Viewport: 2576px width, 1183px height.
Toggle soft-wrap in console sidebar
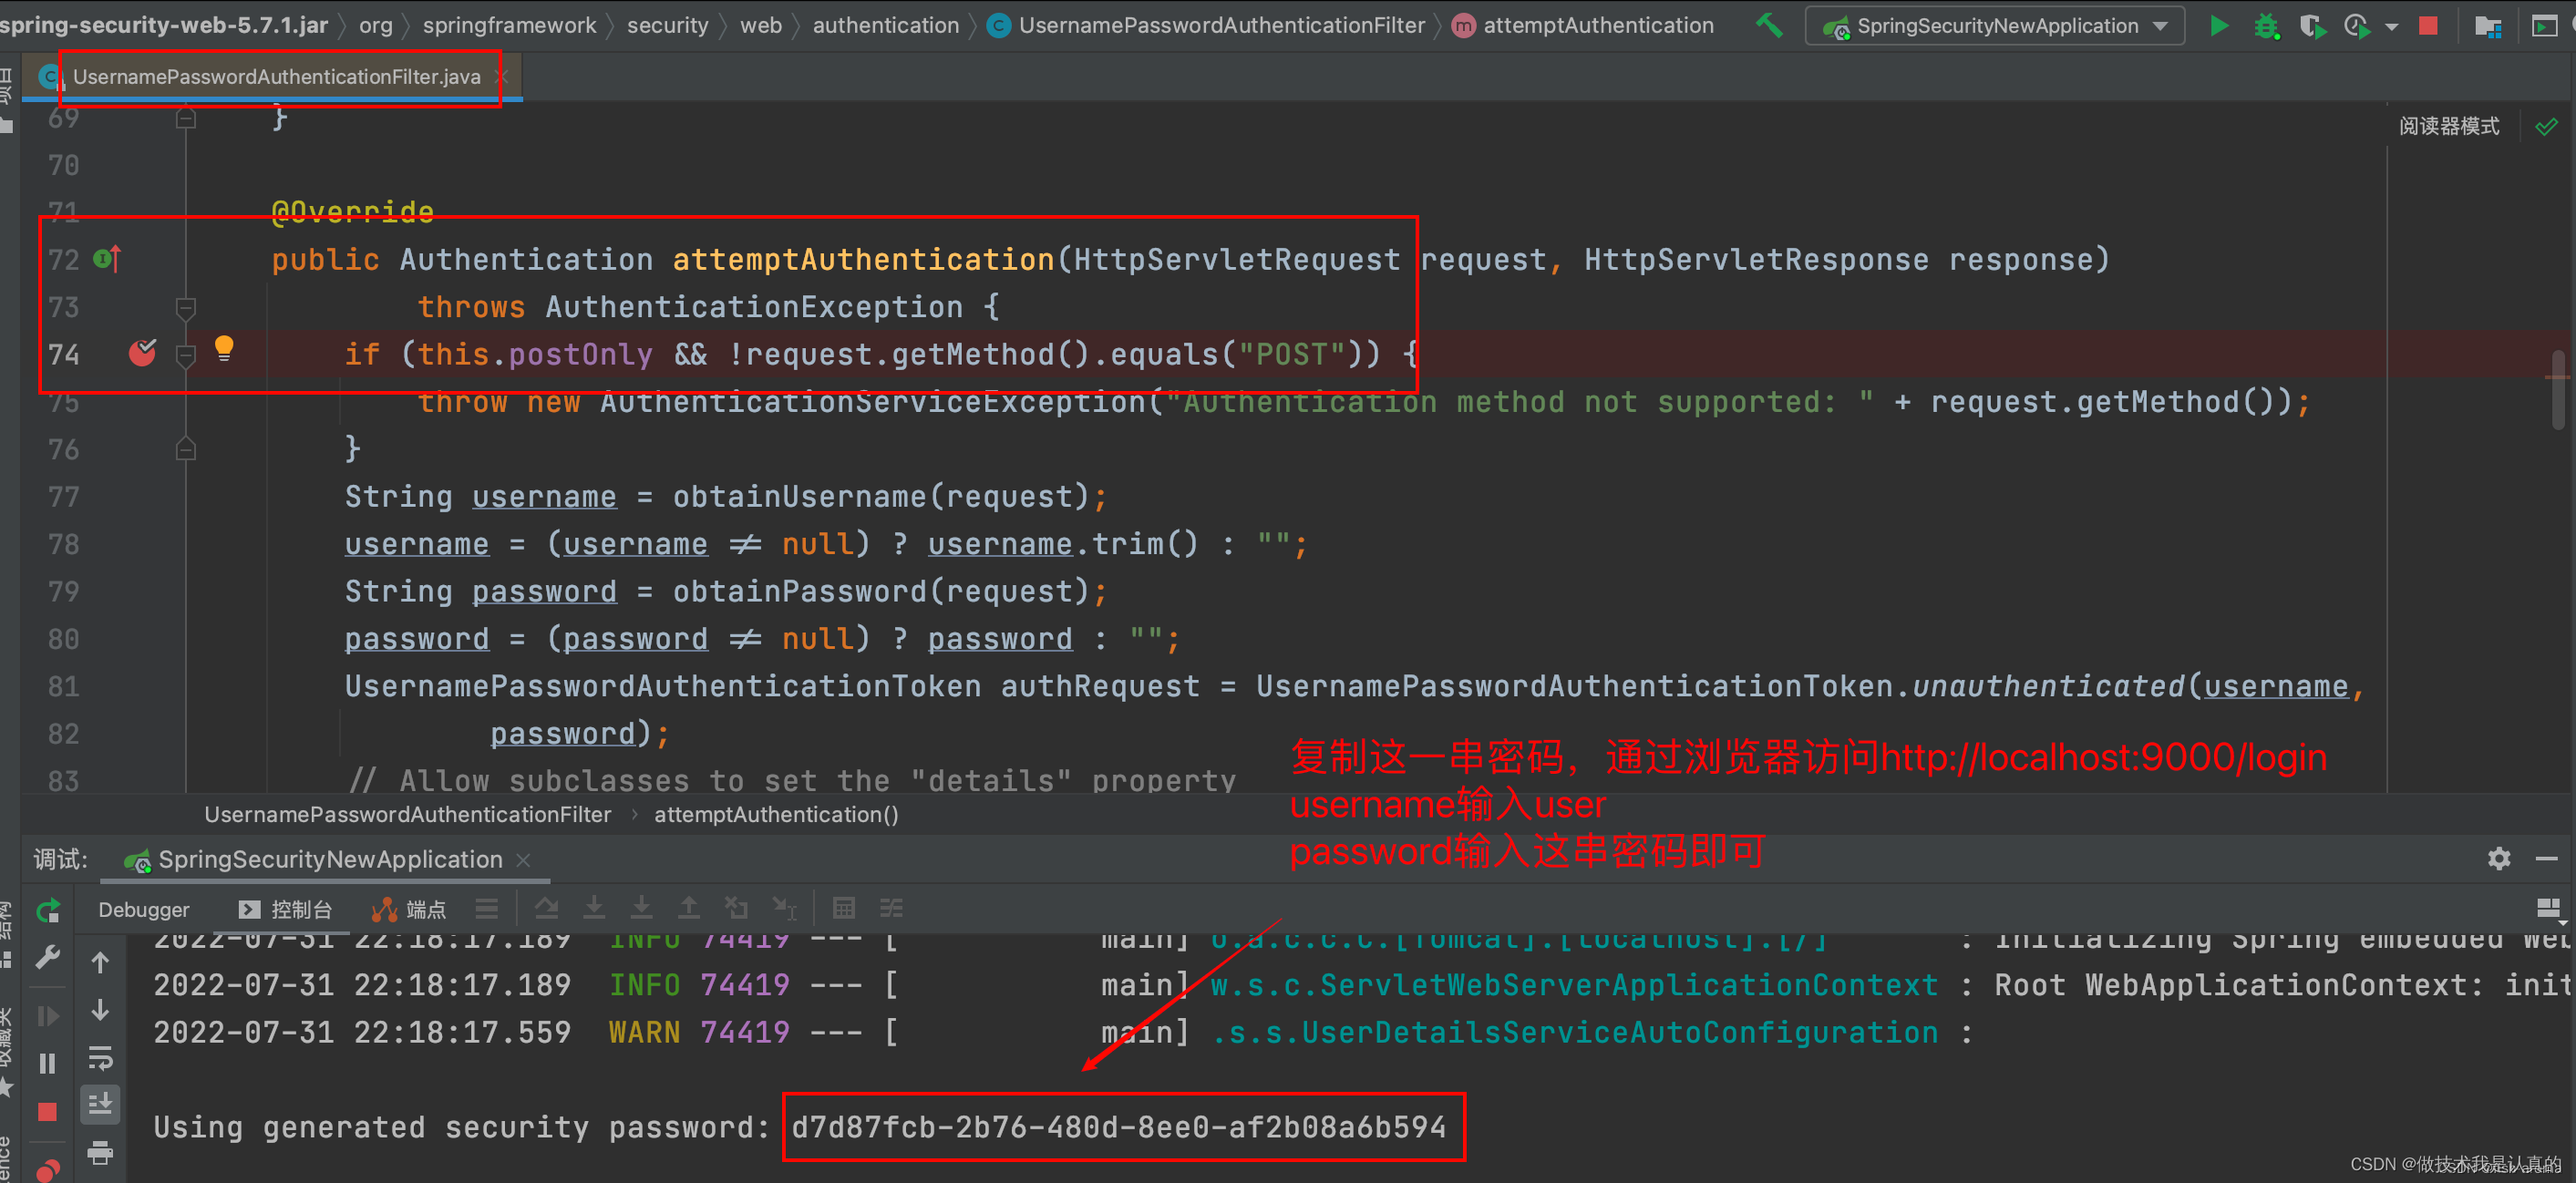(x=100, y=1057)
